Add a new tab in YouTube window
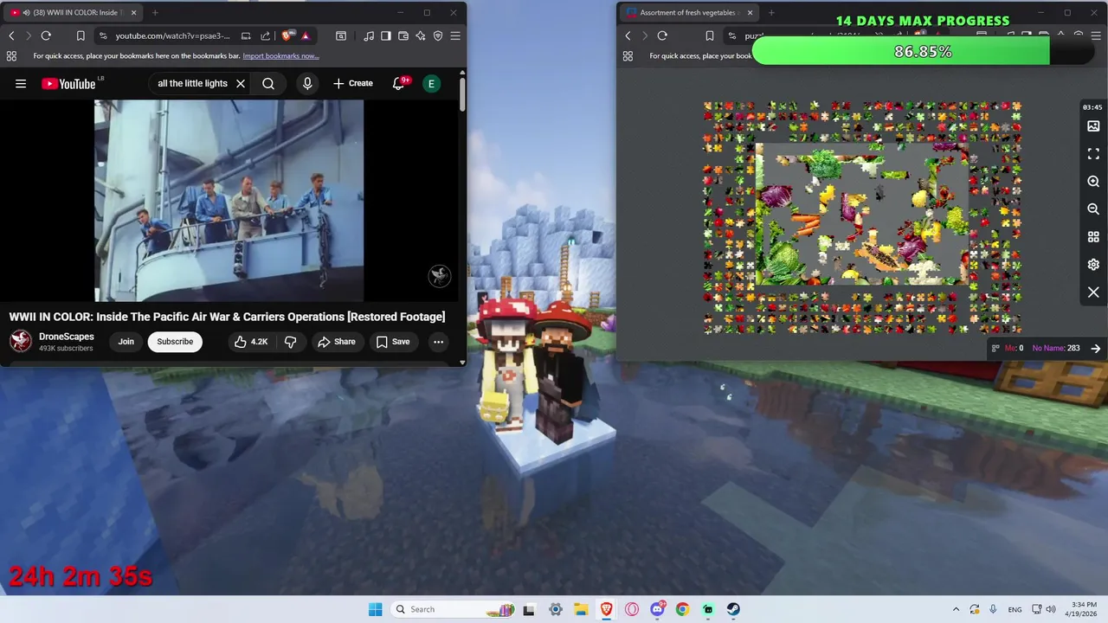The image size is (1108, 623). 155,12
